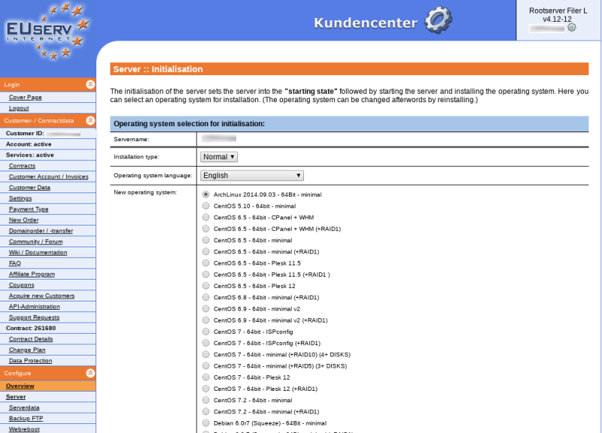The width and height of the screenshot is (602, 433).
Task: Click the Configure section header
Action: 47,373
